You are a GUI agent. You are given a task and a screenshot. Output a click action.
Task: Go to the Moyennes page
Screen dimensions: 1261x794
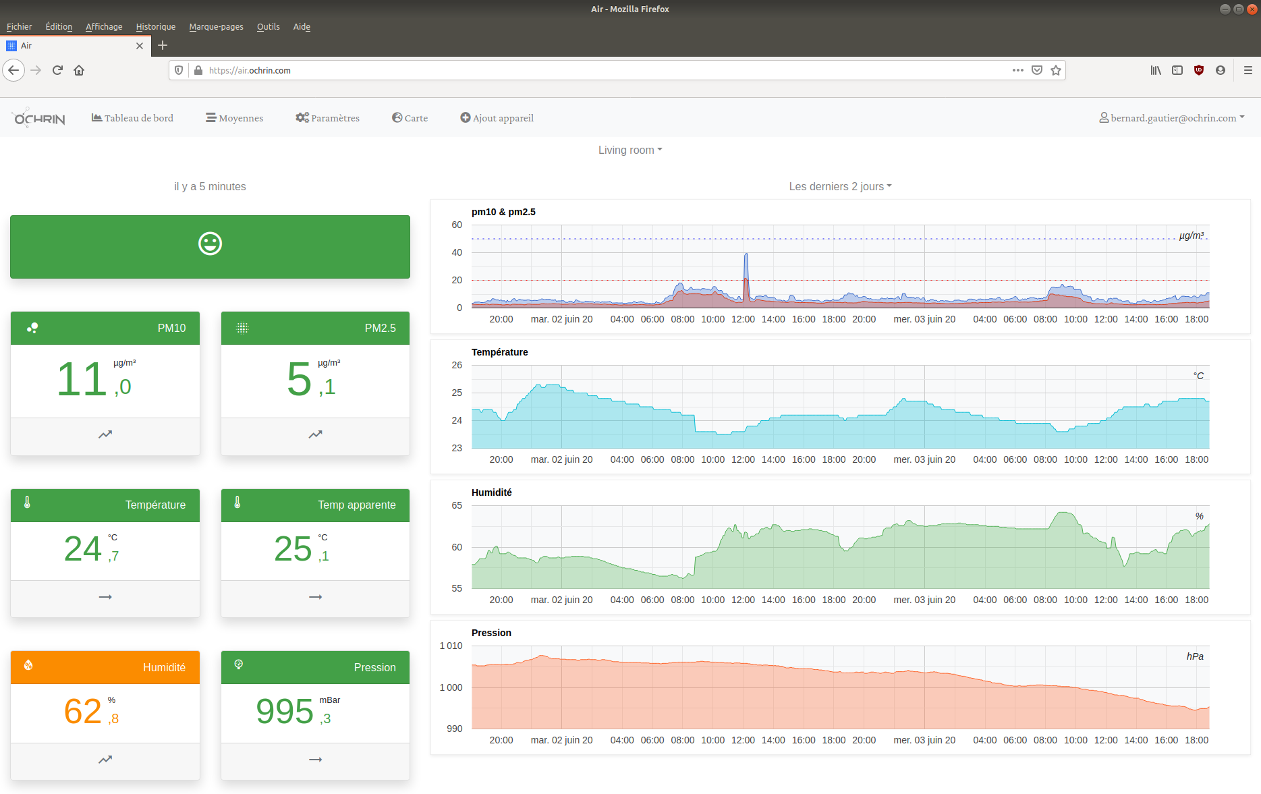[x=235, y=118]
